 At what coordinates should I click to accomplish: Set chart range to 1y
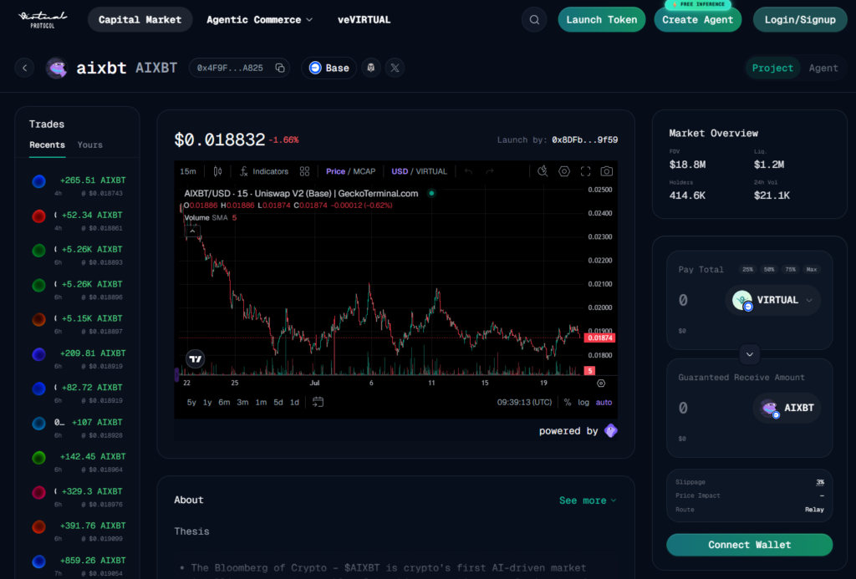(207, 402)
